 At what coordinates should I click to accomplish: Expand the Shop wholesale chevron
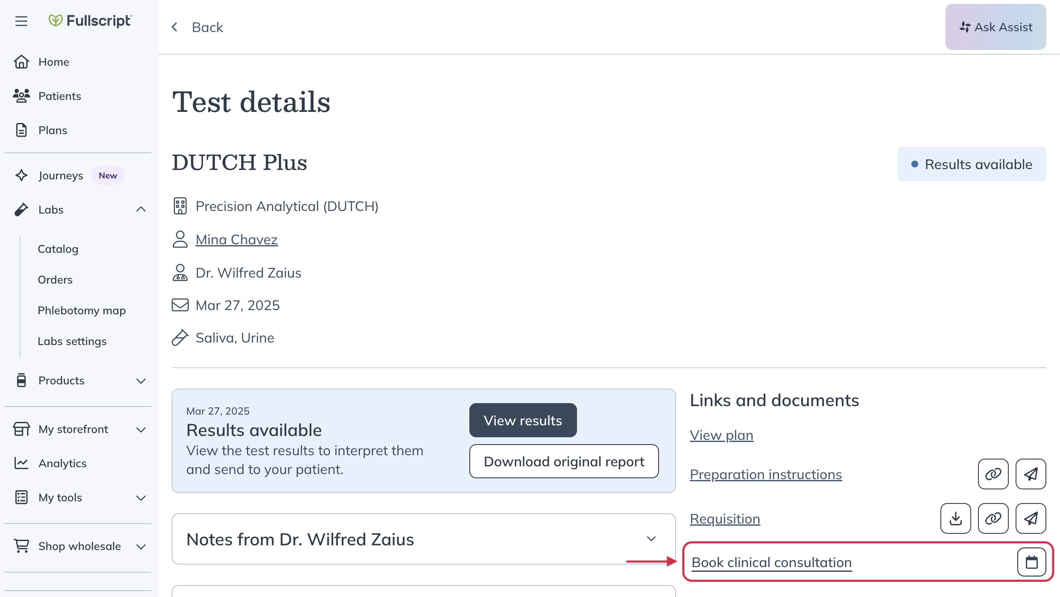pyautogui.click(x=141, y=547)
